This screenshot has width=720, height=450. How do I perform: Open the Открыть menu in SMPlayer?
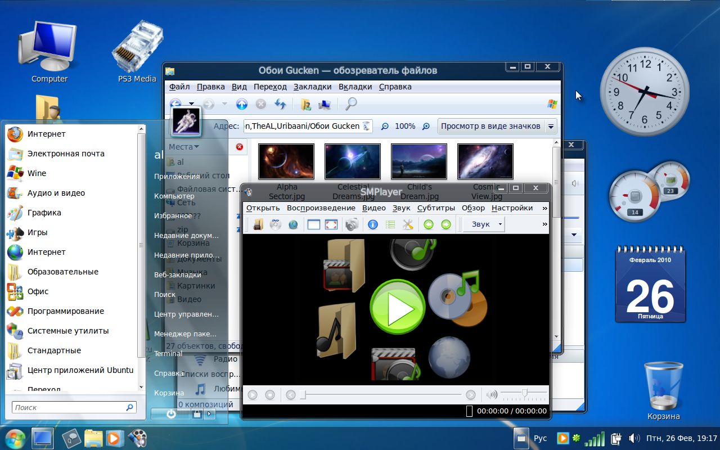(x=263, y=208)
